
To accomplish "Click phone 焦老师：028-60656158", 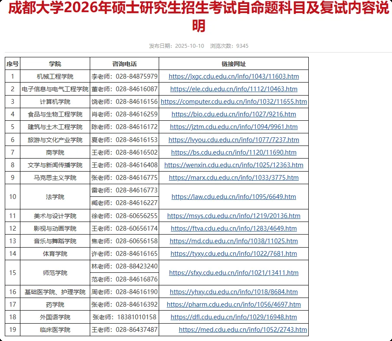I will tap(124, 241).
